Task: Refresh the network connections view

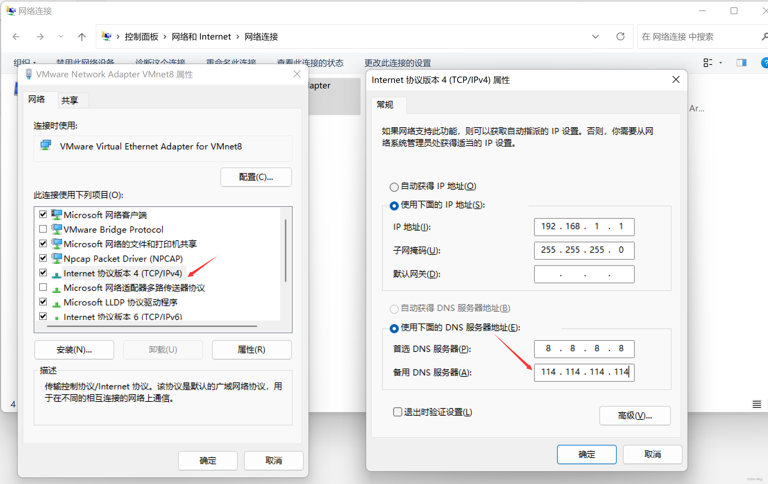Action: click(x=621, y=36)
